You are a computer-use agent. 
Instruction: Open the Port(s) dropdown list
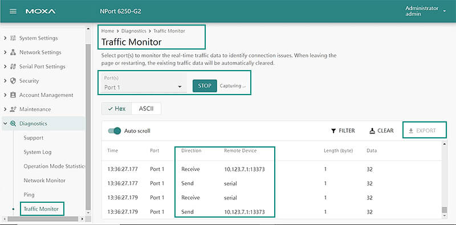click(x=144, y=83)
